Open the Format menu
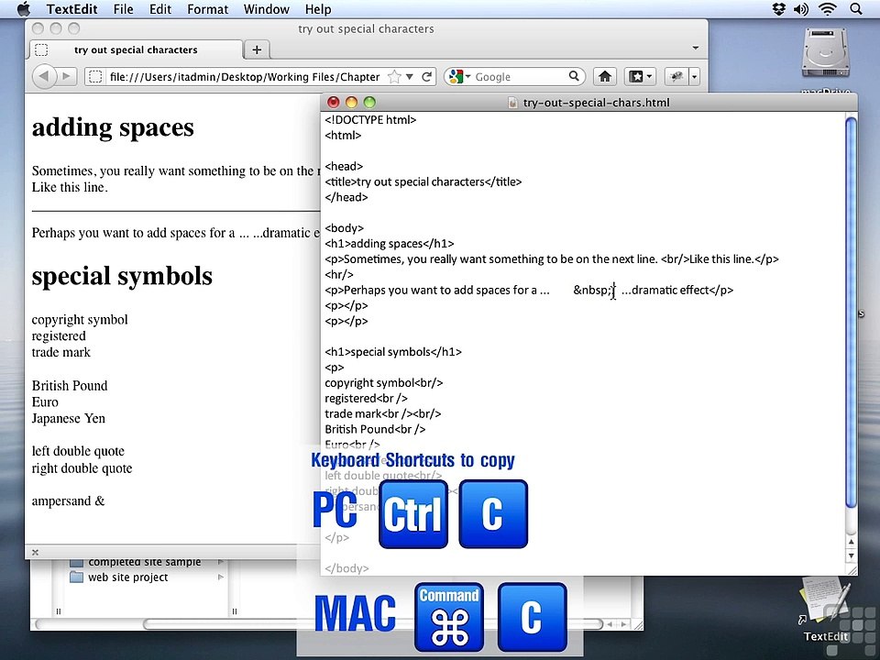Screen dimensions: 880x660 208,9
